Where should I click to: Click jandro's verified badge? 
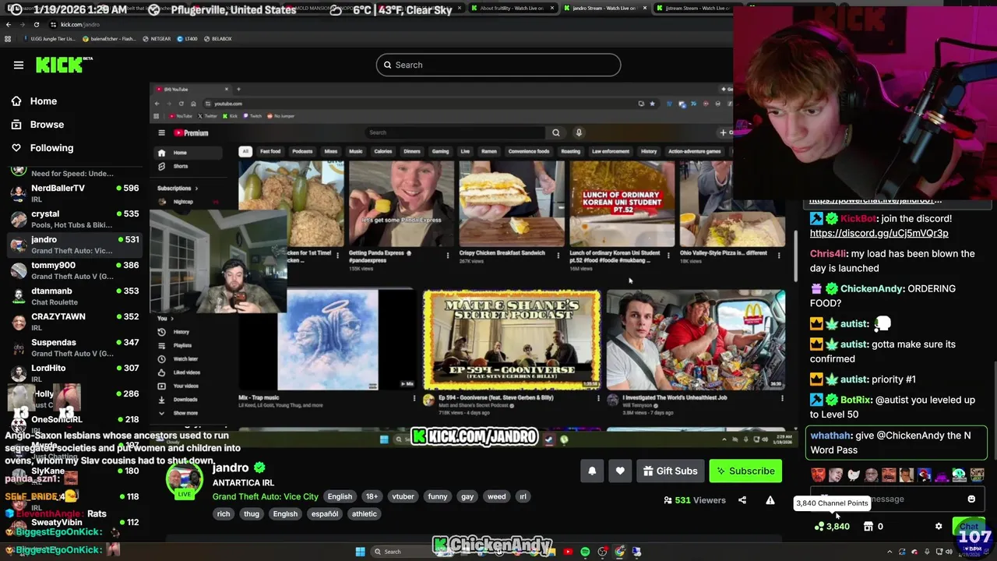tap(259, 467)
